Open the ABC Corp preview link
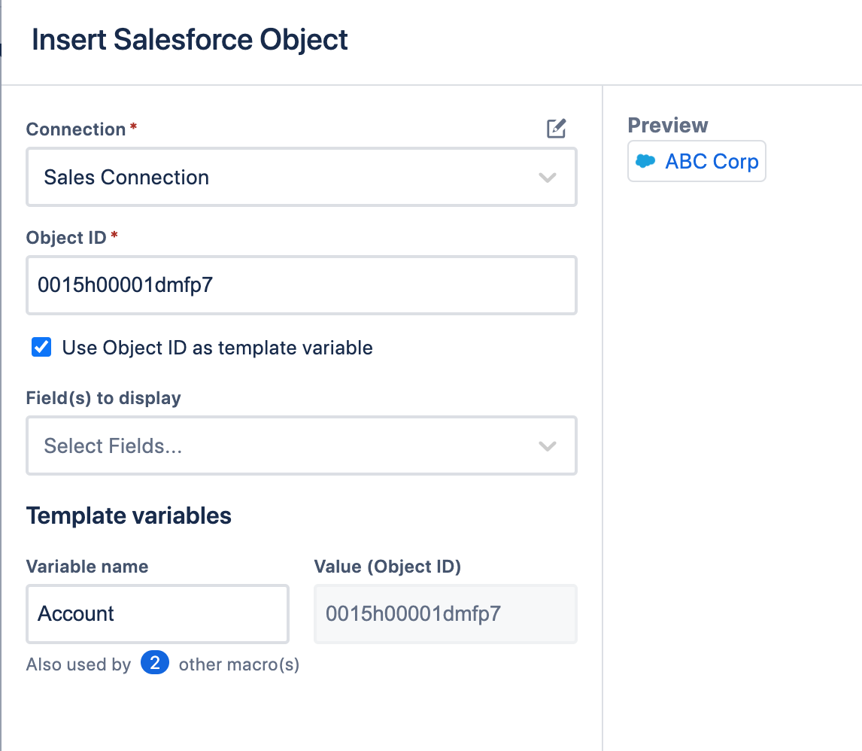 [712, 161]
